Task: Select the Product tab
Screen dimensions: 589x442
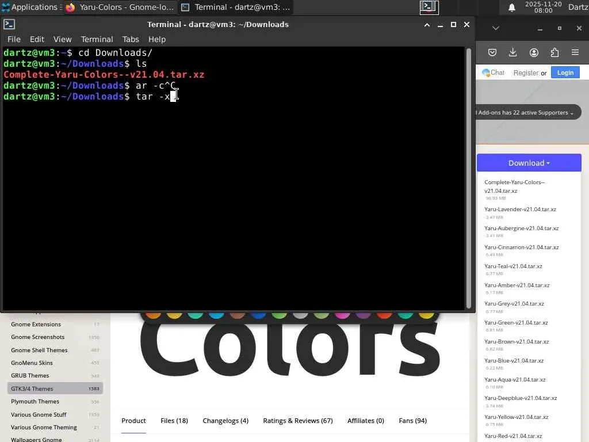Action: coord(133,421)
